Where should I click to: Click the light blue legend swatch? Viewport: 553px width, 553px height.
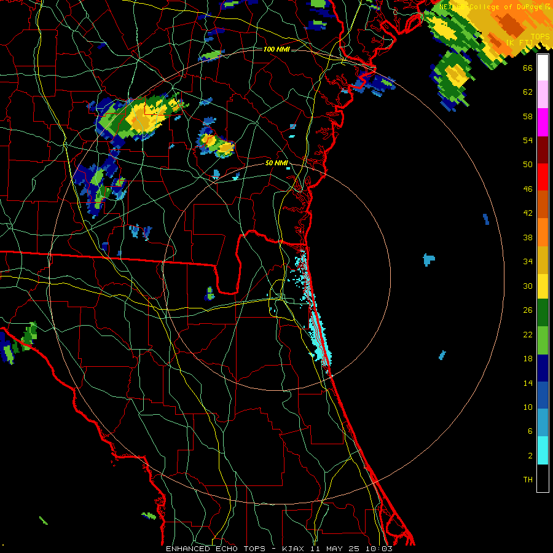tap(543, 423)
